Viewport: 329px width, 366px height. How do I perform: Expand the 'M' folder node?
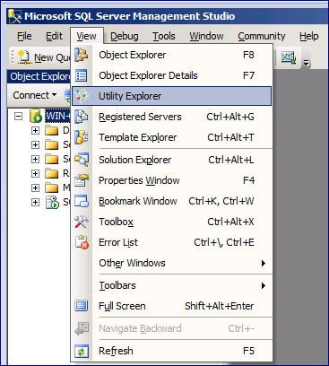pyautogui.click(x=35, y=187)
